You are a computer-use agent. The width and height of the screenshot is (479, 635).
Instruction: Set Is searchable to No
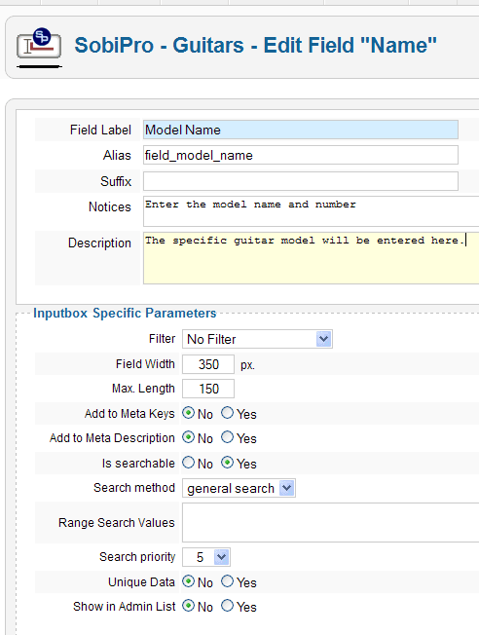(188, 463)
